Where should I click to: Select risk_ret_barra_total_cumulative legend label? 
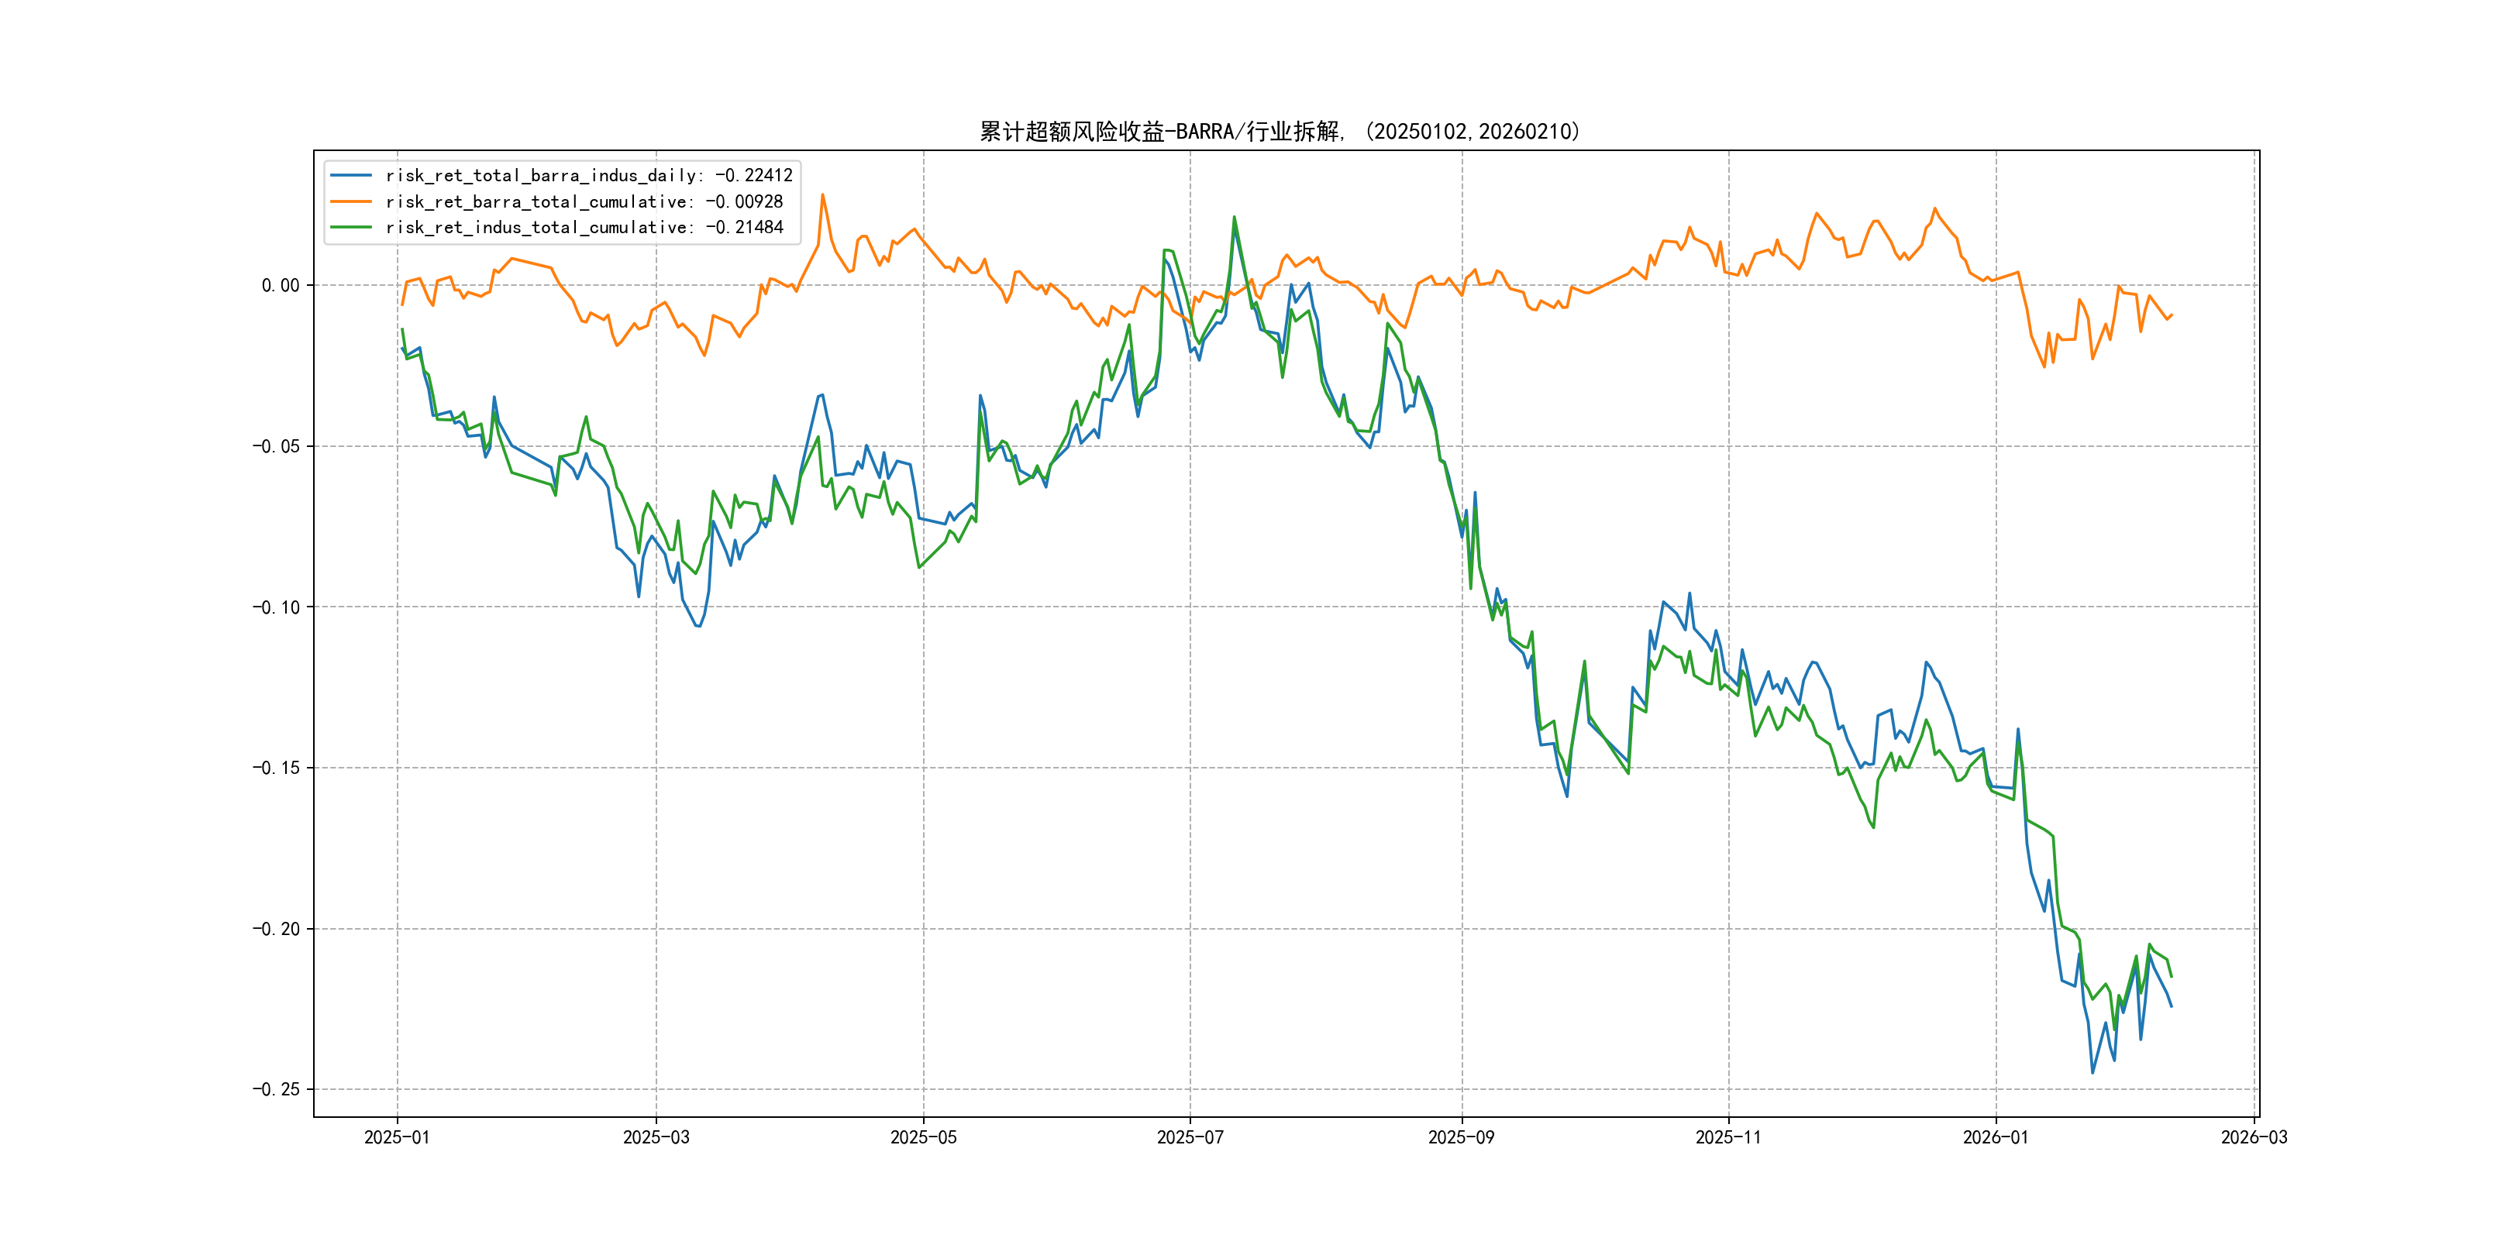click(584, 201)
